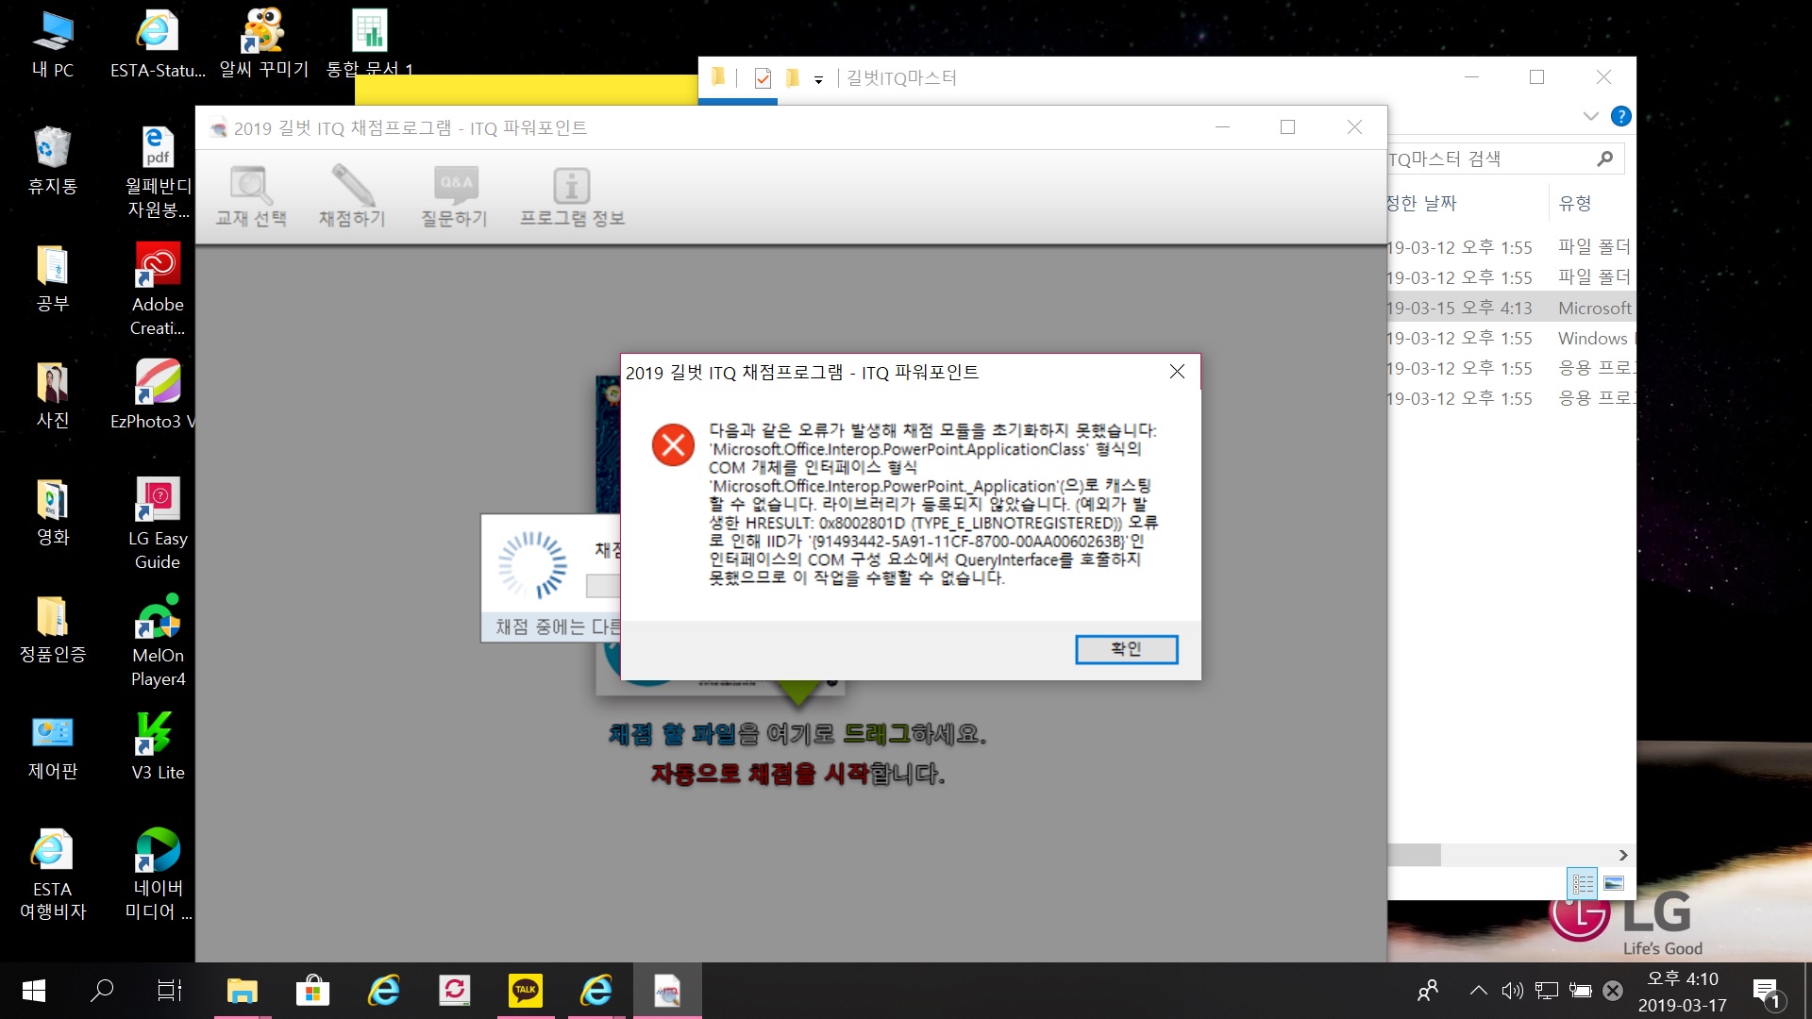Select the 공부 folder icon

tap(53, 277)
